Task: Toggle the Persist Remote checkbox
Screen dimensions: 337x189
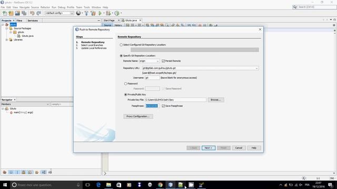Action: coord(163,61)
